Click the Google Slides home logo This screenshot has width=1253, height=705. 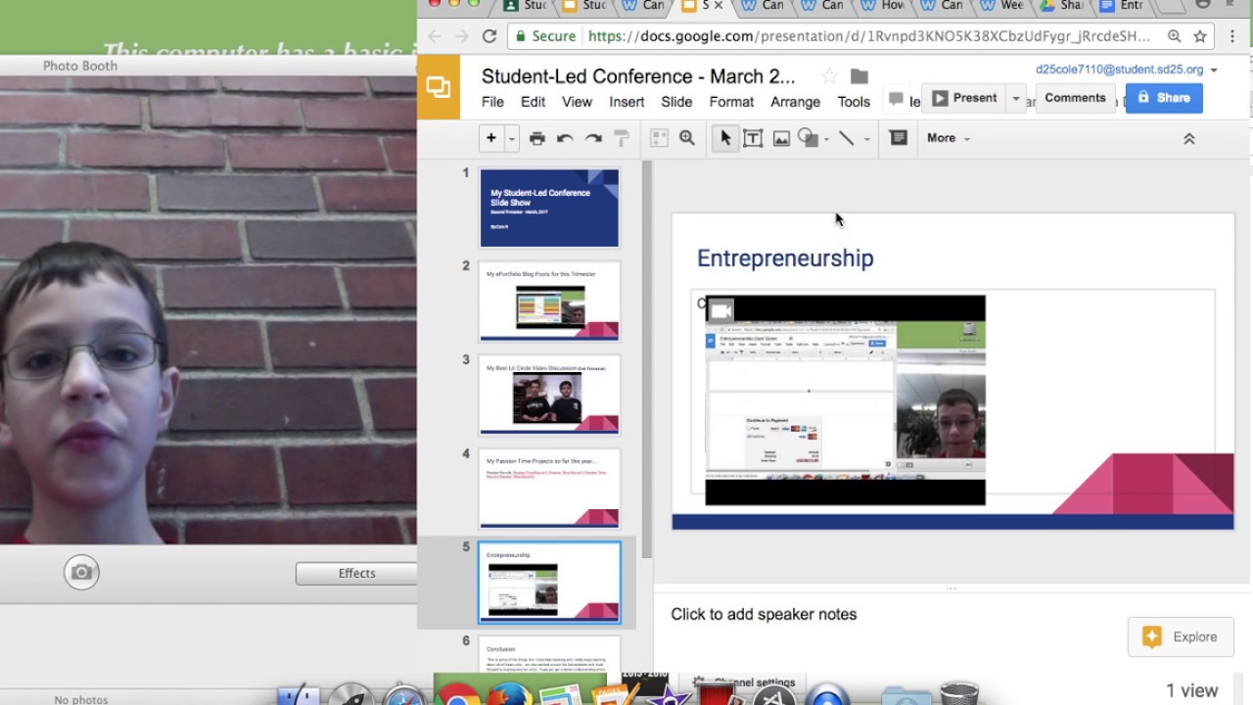439,87
